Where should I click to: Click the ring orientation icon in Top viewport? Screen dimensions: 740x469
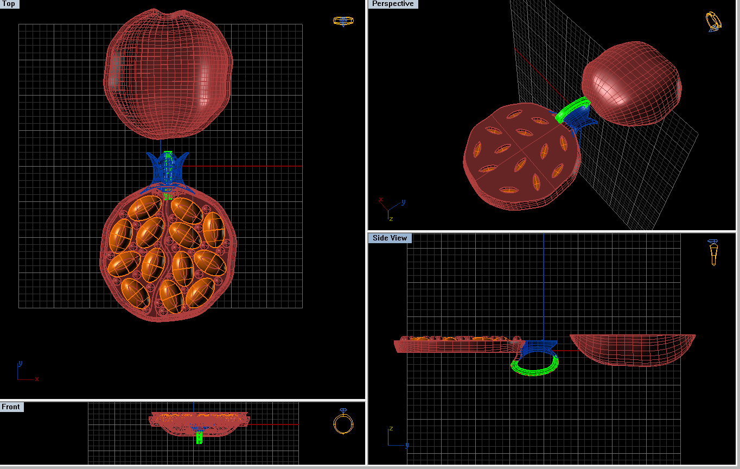(x=343, y=21)
